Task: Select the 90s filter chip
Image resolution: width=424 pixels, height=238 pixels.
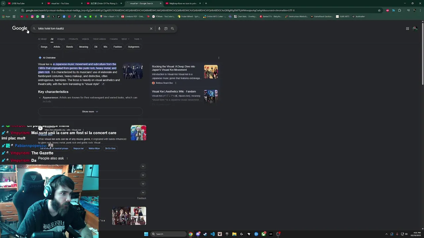Action: coord(105,47)
